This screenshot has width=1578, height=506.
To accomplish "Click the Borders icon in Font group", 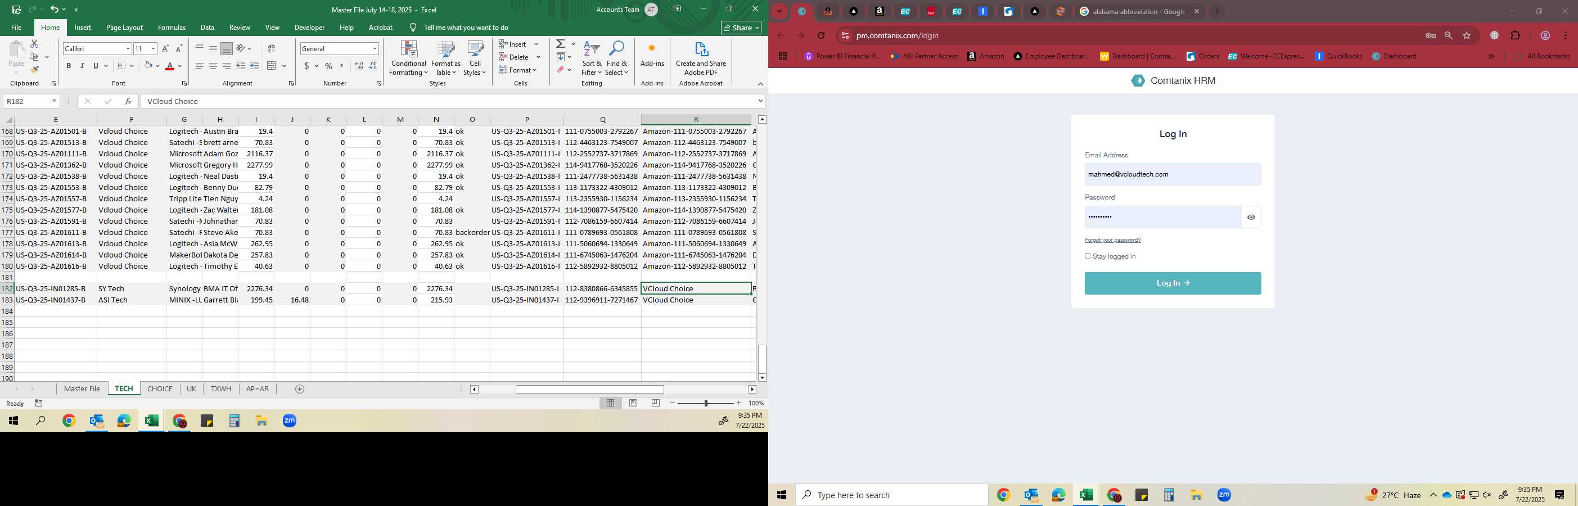I will [x=122, y=66].
